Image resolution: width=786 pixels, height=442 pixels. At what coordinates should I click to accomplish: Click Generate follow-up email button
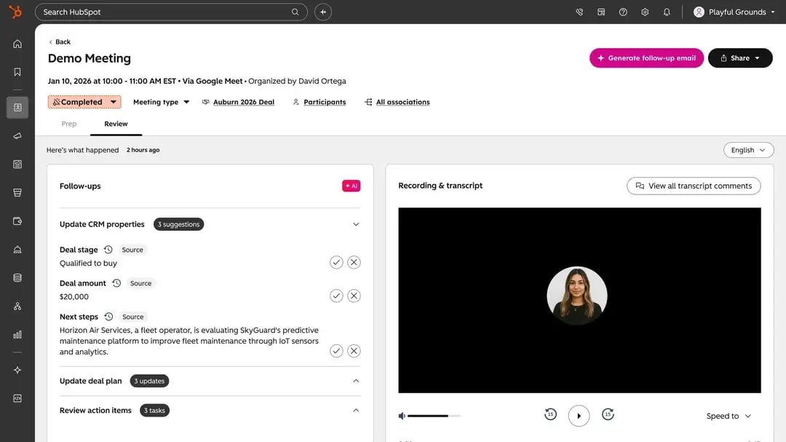point(646,58)
